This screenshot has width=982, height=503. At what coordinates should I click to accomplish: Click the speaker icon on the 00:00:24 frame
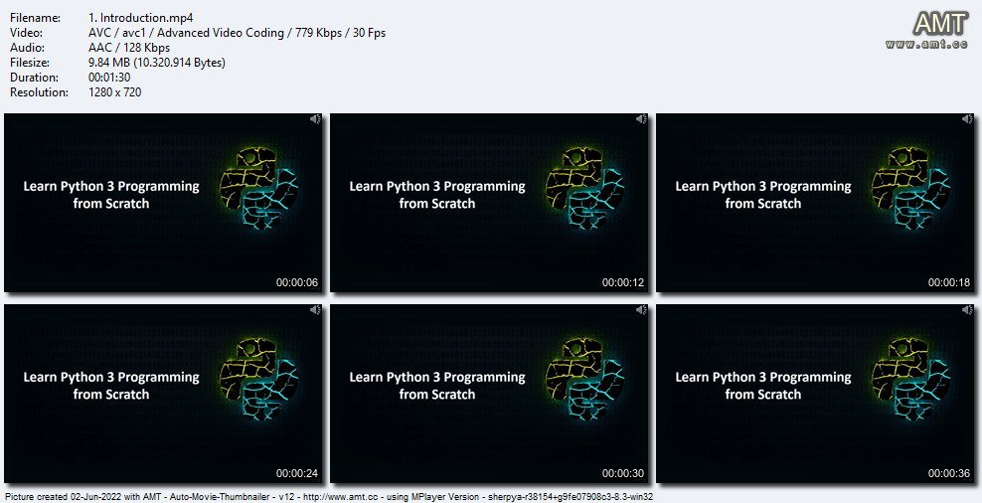tap(316, 310)
